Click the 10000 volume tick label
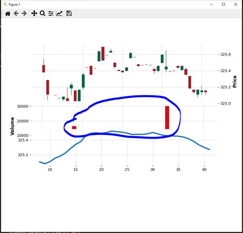This screenshot has height=233, width=243. [23, 135]
